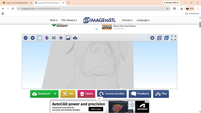Click the address bar URL field

[93, 8]
